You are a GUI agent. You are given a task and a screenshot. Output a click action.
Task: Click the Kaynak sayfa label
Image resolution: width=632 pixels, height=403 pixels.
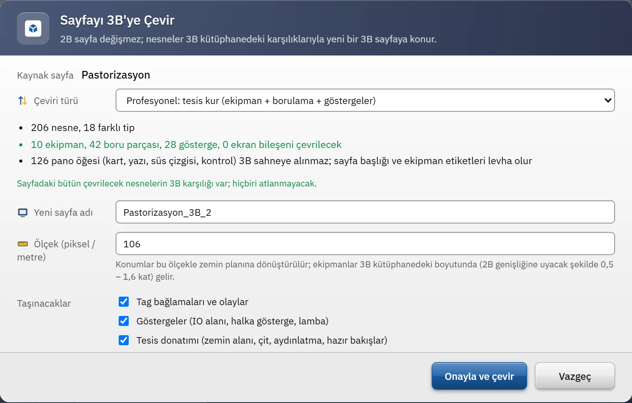click(45, 75)
